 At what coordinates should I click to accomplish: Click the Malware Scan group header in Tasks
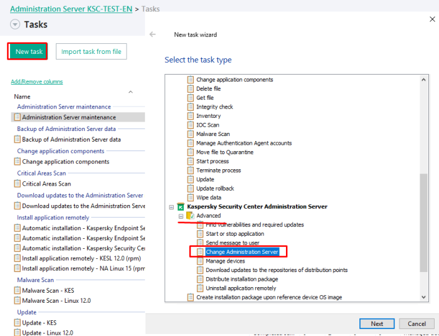35,280
